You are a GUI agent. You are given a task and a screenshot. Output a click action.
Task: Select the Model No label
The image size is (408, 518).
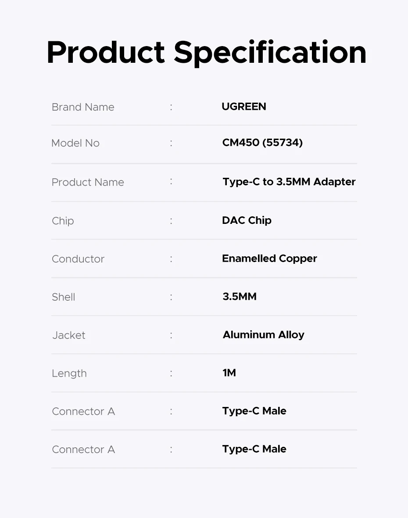point(75,143)
